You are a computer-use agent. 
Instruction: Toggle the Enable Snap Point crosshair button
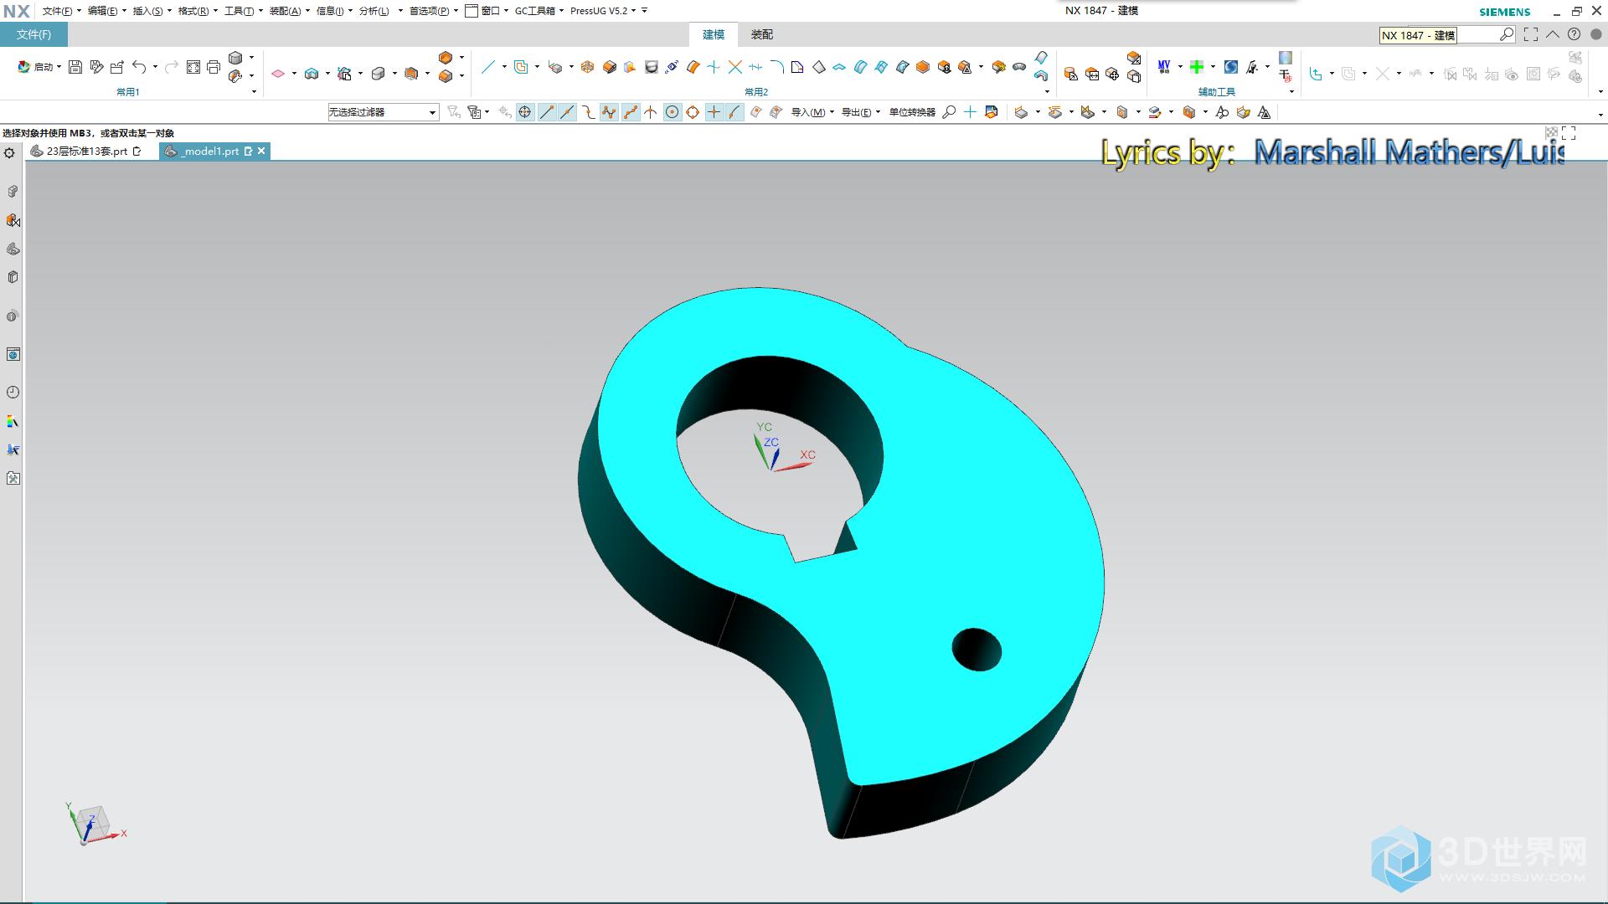coord(525,112)
